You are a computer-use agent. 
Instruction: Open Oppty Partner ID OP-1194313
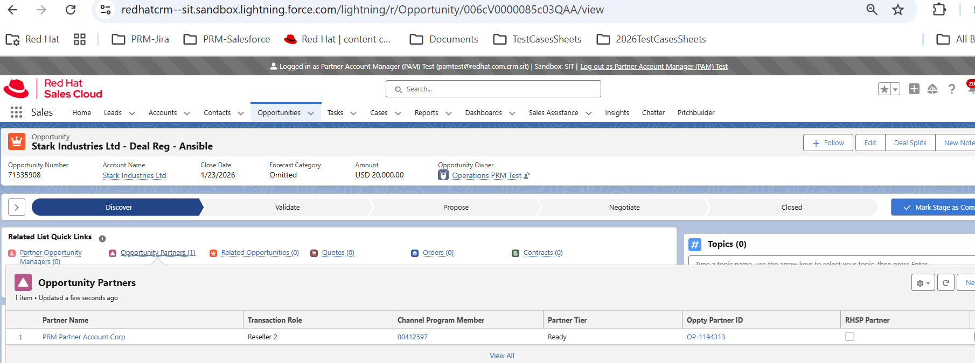706,337
